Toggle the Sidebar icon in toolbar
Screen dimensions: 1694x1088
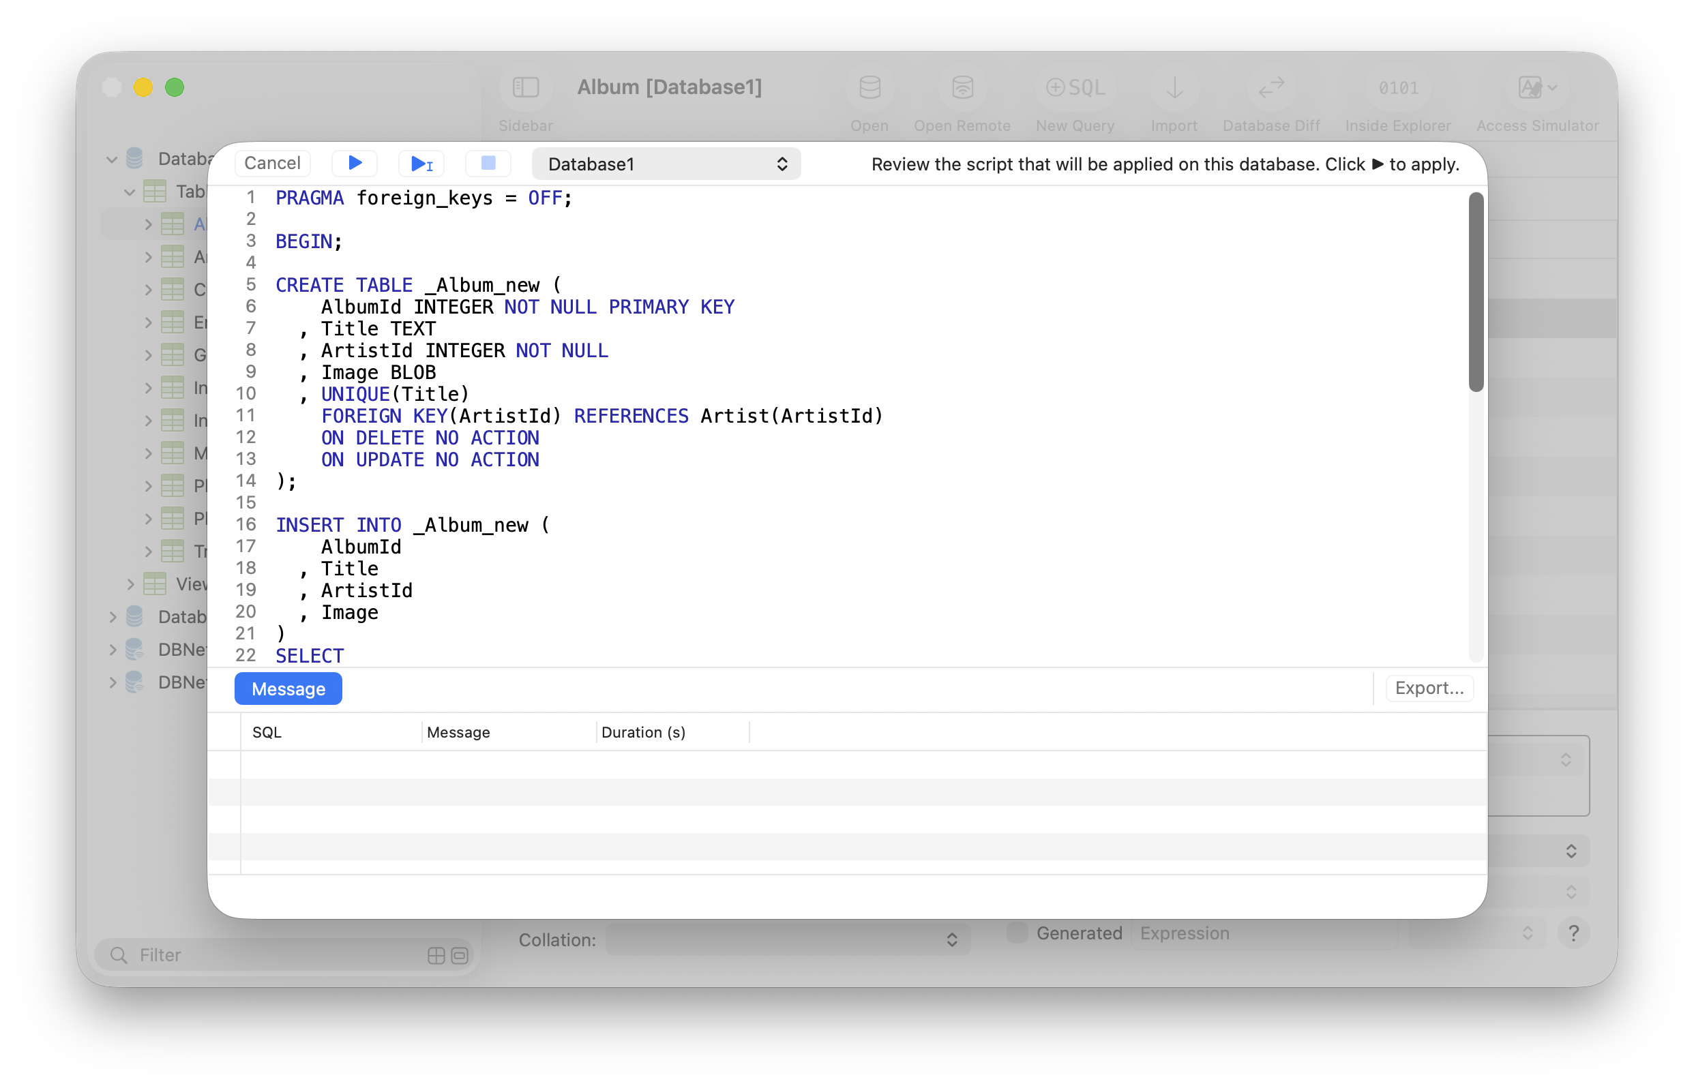point(525,88)
